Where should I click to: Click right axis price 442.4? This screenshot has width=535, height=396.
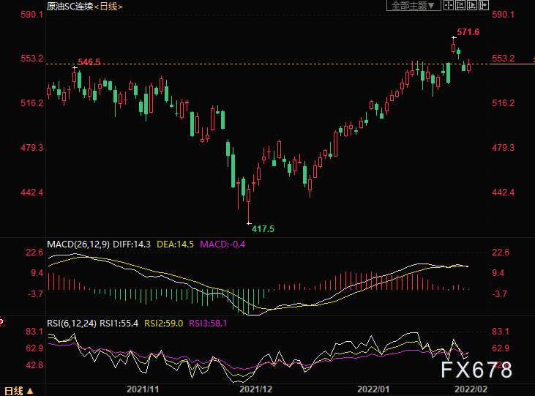tap(503, 193)
